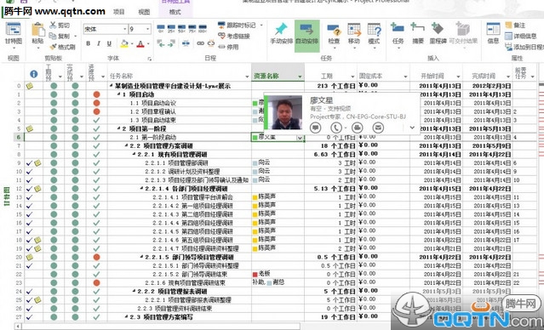Open the 资源名称 column filter dropdown

300,77
